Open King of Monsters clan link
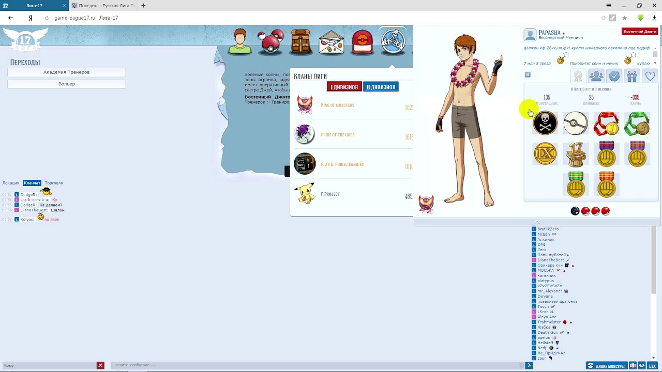Screen dimensions: 662x372 click(337, 105)
